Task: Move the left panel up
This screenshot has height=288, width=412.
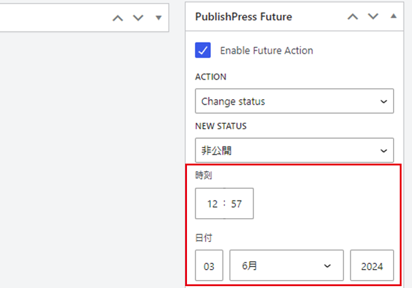Action: [x=118, y=18]
